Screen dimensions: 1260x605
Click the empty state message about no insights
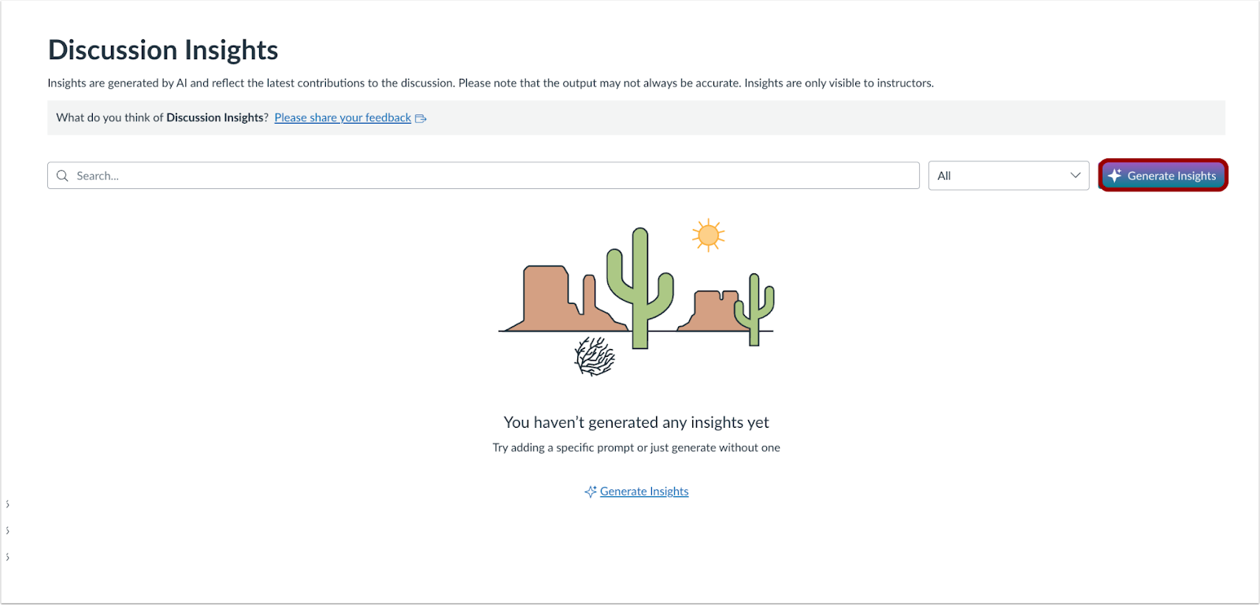636,421
